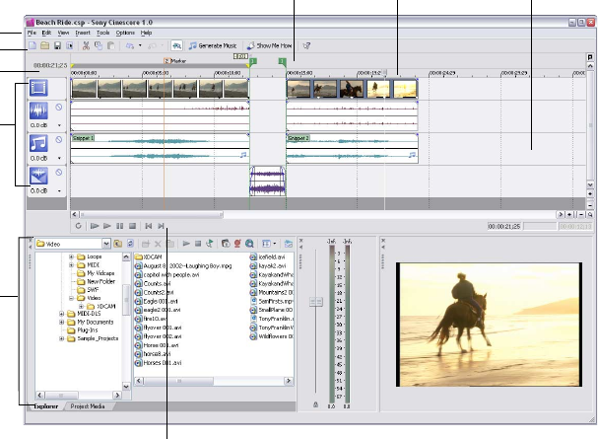Image resolution: width=598 pixels, height=439 pixels.
Task: Select the Horses 001.avi file
Action: point(162,364)
